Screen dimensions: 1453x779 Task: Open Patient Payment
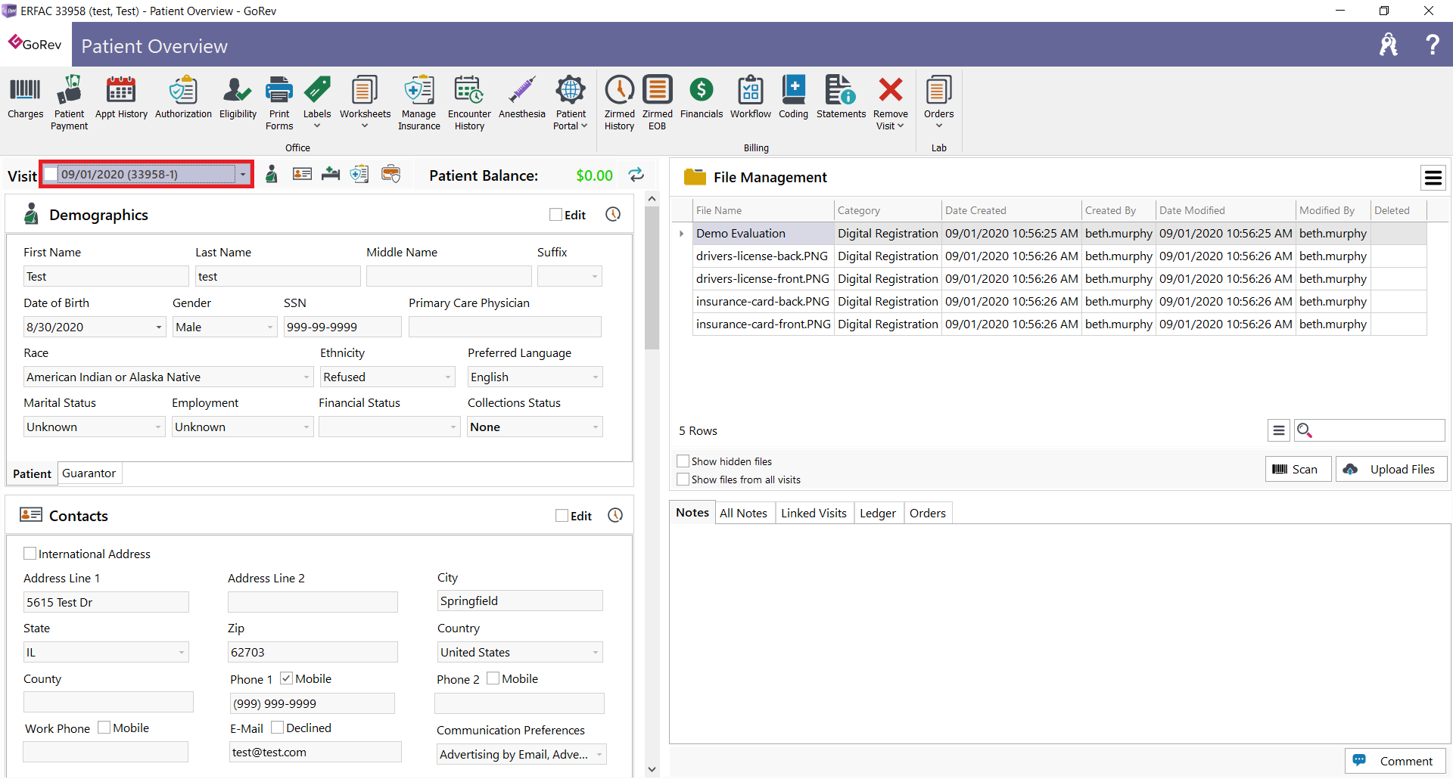click(x=69, y=103)
